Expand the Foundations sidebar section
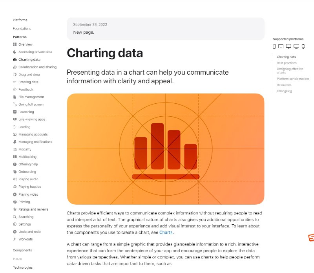Image resolution: width=314 pixels, height=273 pixels. click(22, 29)
